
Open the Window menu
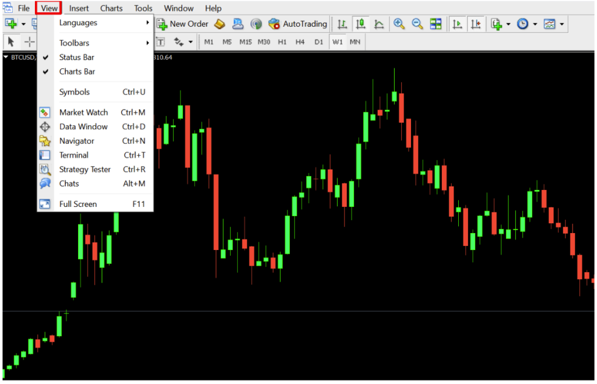tap(178, 8)
